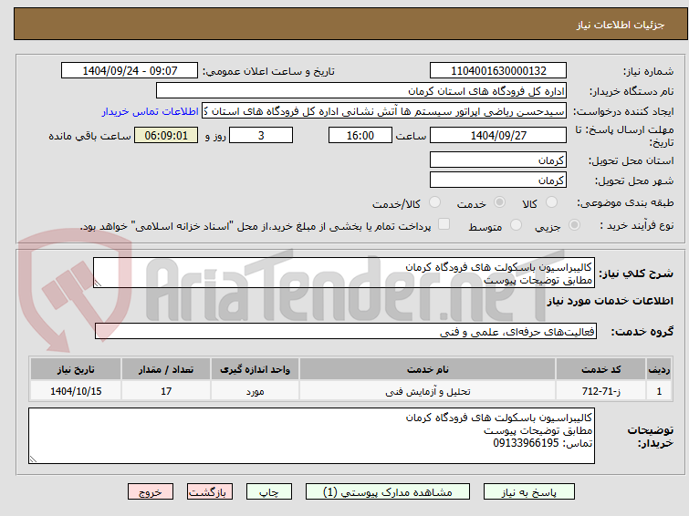689x516 pixels.
Task: Click the resize handle of توضیحات خریدار box
Action: click(33, 459)
